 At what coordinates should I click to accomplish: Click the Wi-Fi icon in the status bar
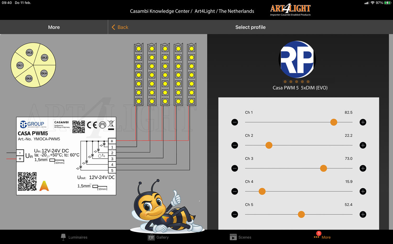(372, 3)
